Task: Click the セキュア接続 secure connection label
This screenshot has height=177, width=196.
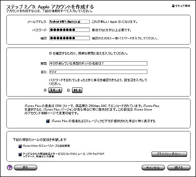Action: [x=182, y=6]
